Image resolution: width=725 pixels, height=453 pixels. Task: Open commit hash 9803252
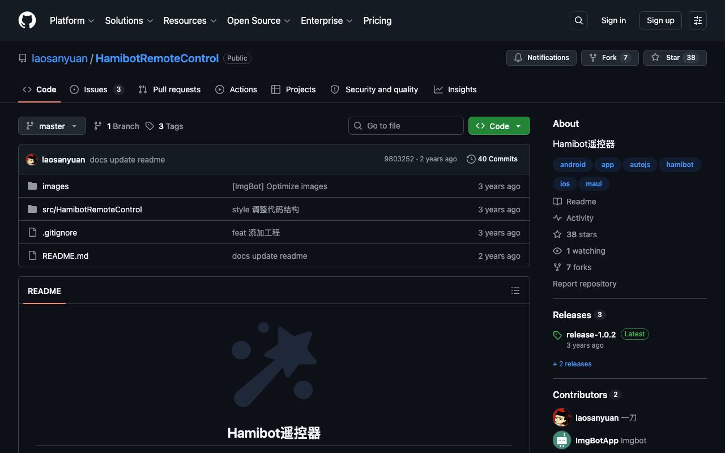pyautogui.click(x=399, y=159)
